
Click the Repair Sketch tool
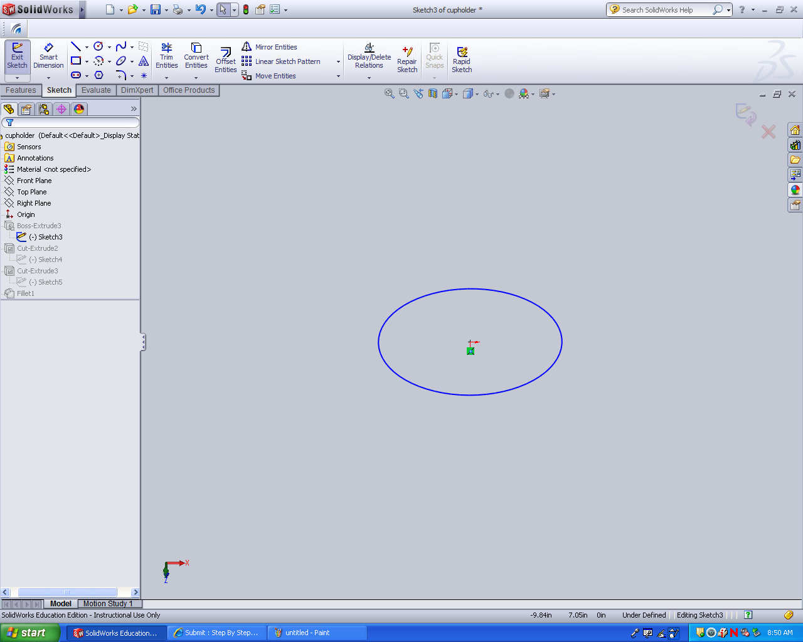pyautogui.click(x=407, y=60)
